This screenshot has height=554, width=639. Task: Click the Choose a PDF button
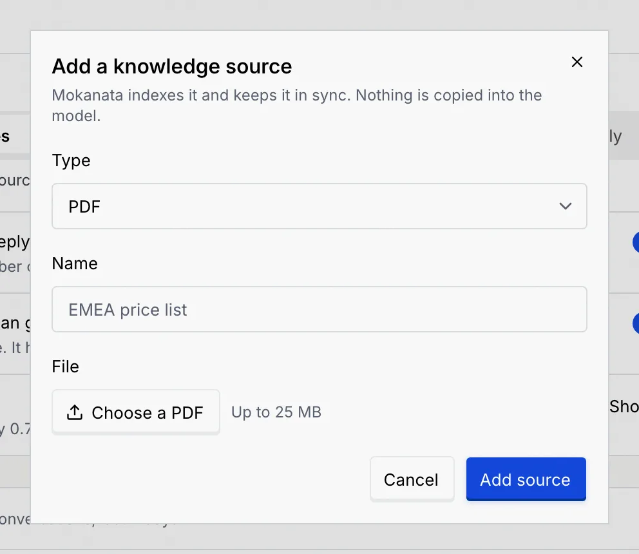(x=136, y=412)
